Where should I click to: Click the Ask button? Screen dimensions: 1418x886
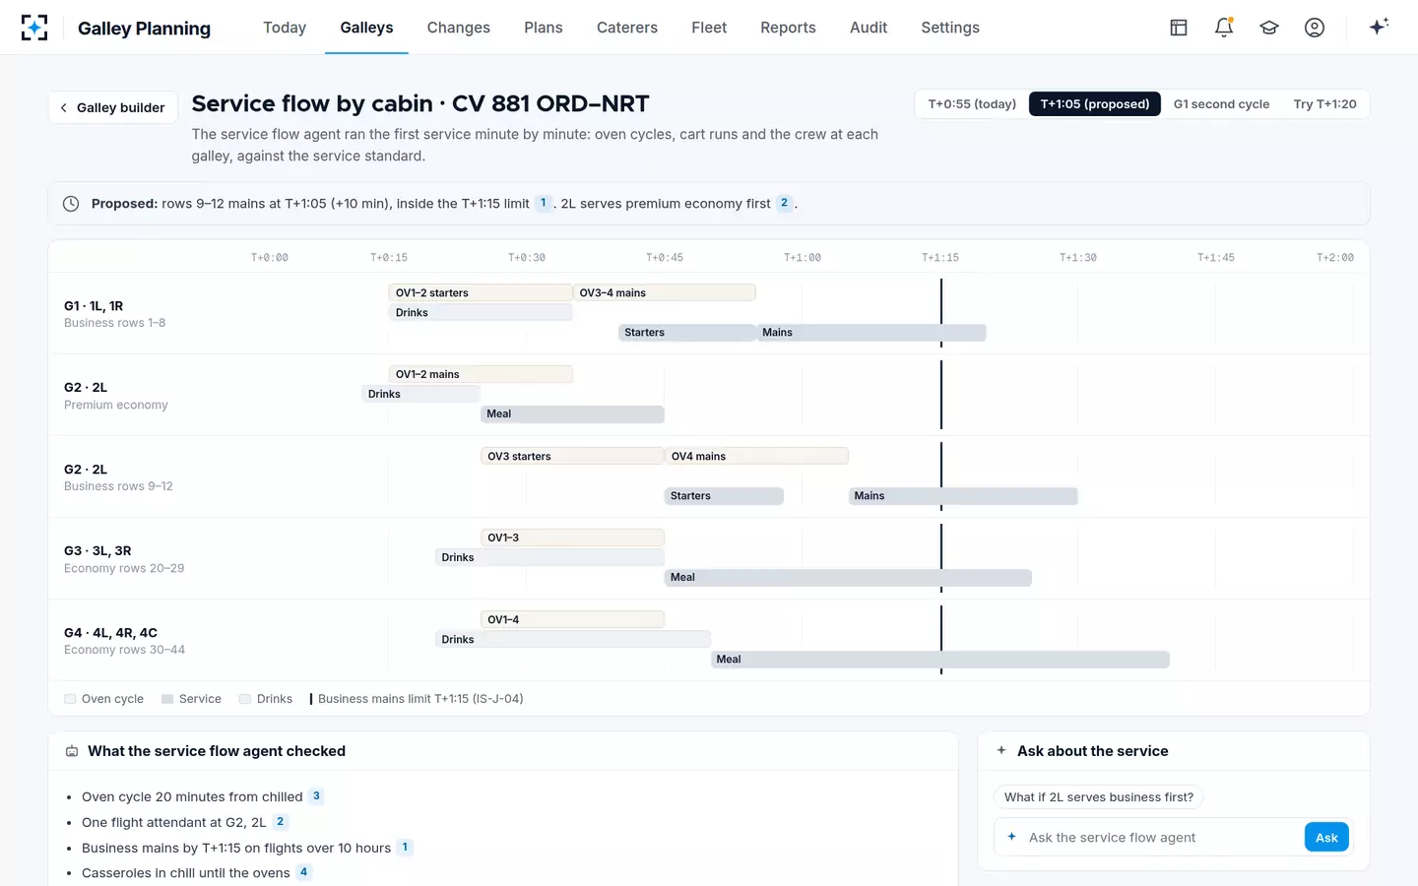1326,838
